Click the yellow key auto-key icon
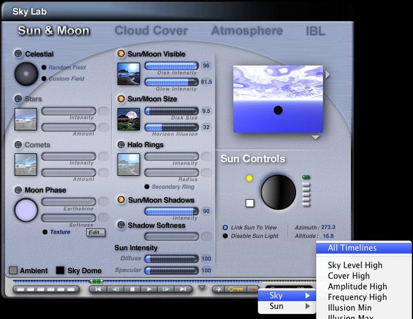Viewport: 413px width, 319px height. 236,290
